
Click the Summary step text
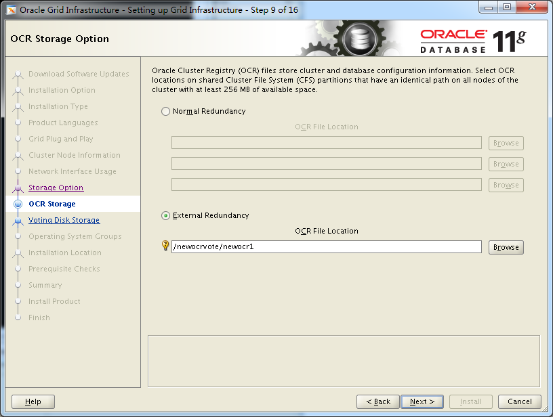point(45,285)
